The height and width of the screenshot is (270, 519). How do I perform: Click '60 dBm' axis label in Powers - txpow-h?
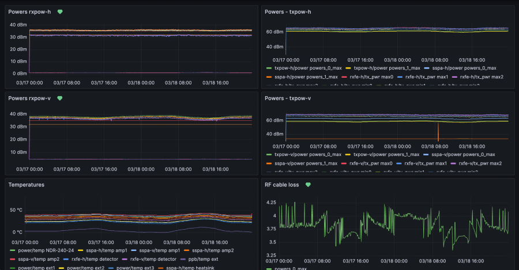(x=274, y=32)
